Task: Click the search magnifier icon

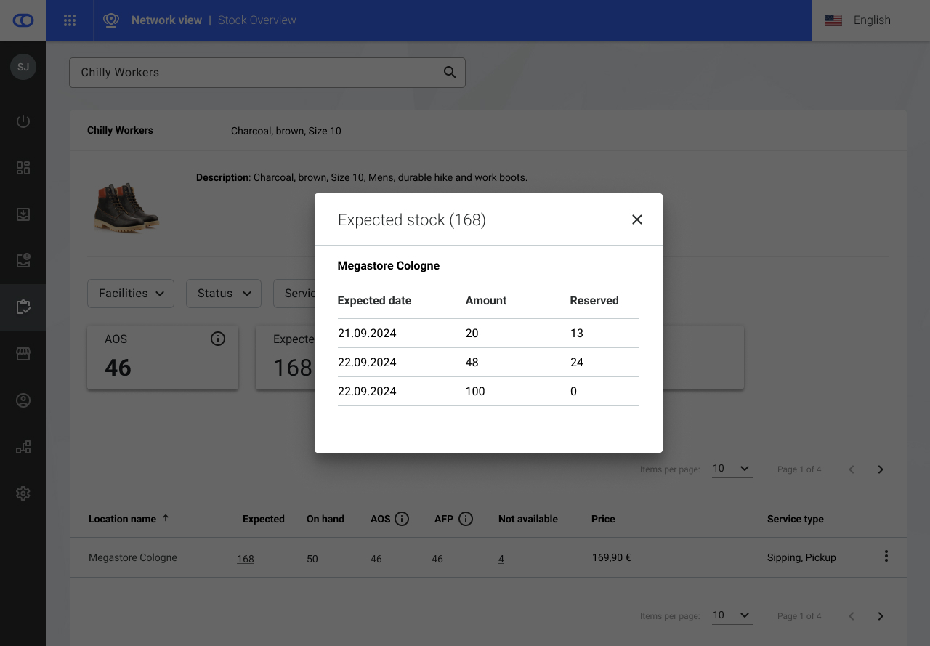Action: point(450,73)
